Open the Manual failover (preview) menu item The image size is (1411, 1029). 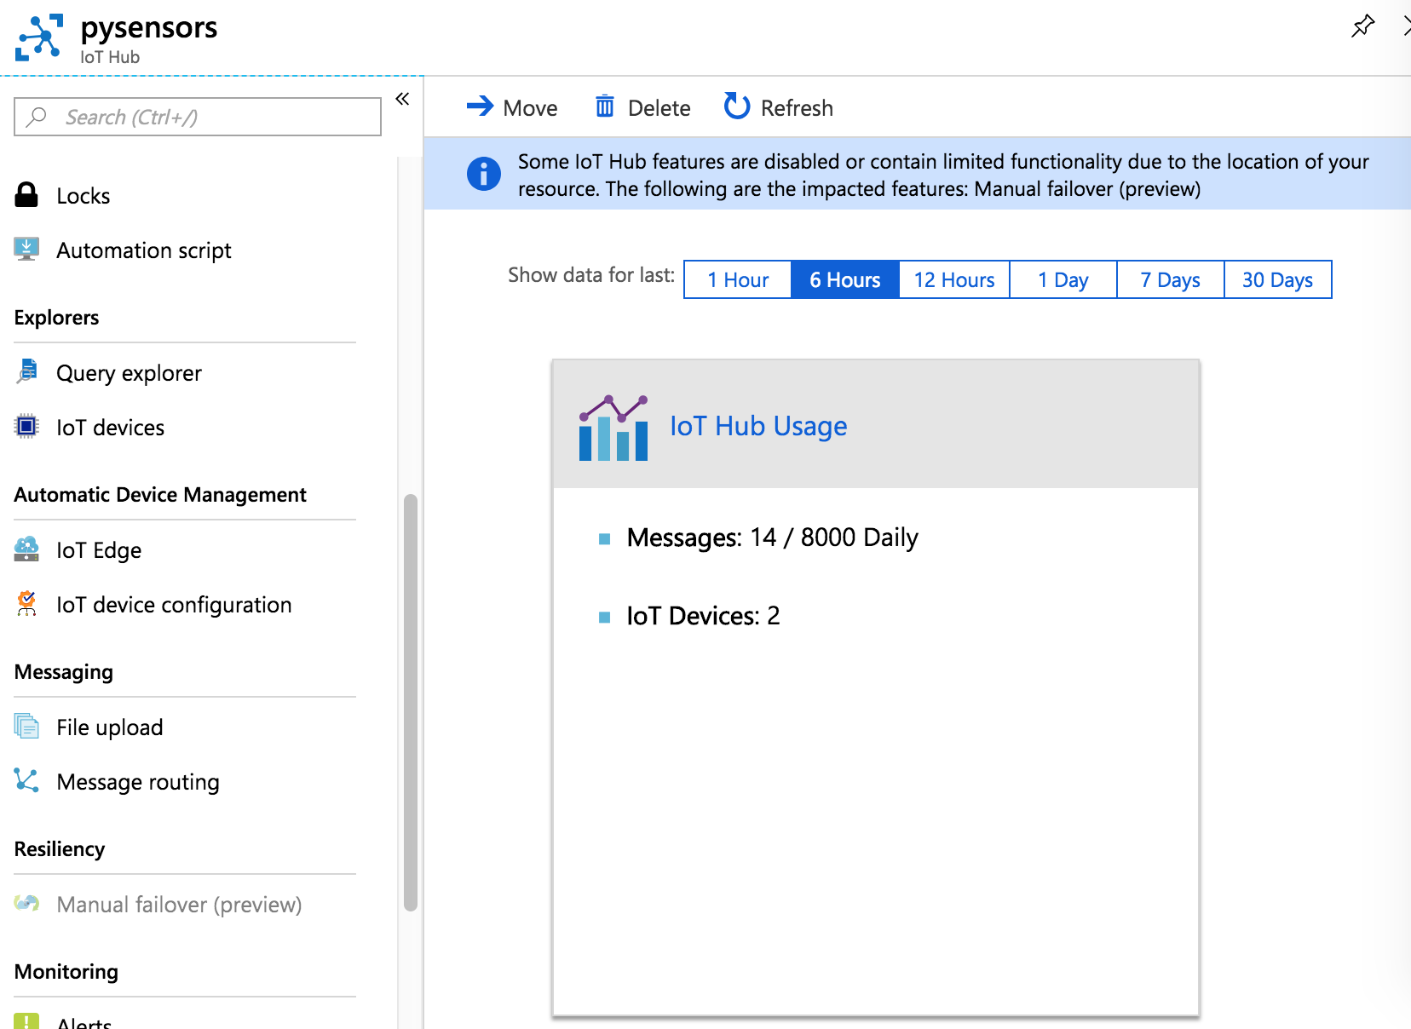(179, 905)
